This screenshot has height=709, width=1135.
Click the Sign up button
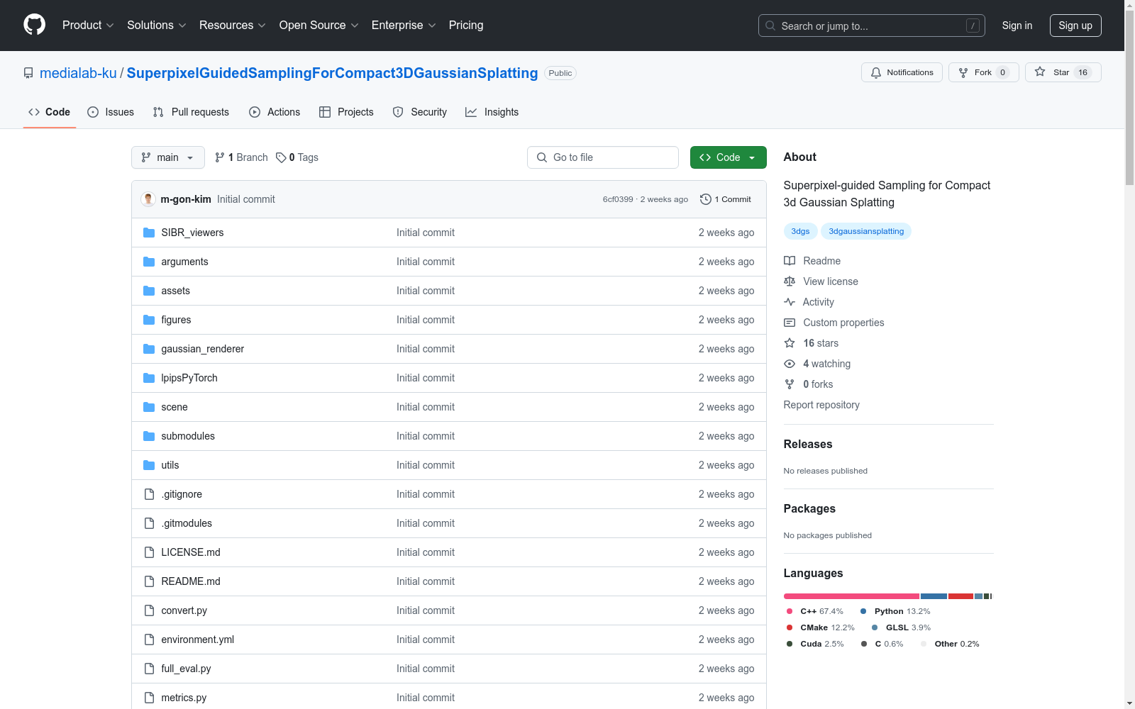pyautogui.click(x=1075, y=26)
